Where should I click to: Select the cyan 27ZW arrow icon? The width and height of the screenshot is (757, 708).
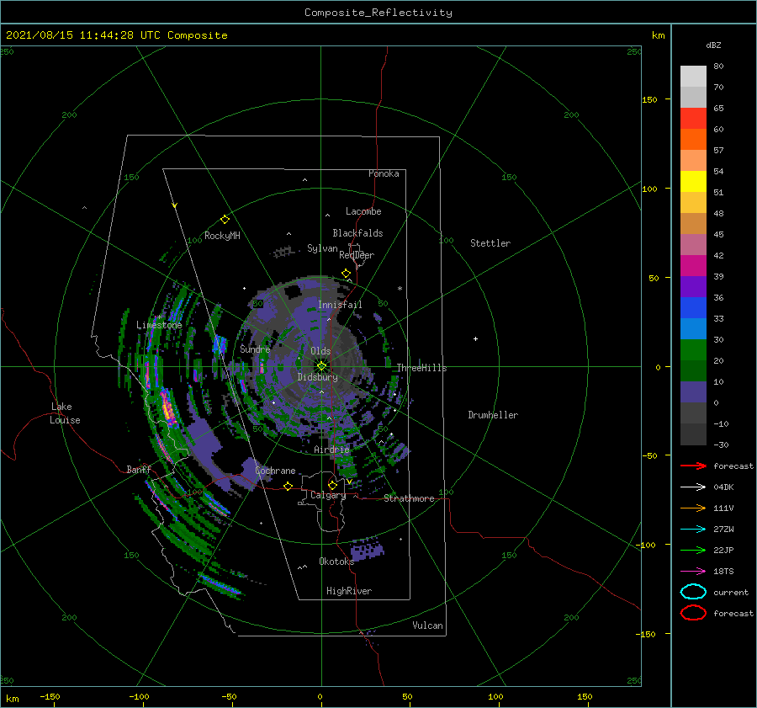[693, 530]
